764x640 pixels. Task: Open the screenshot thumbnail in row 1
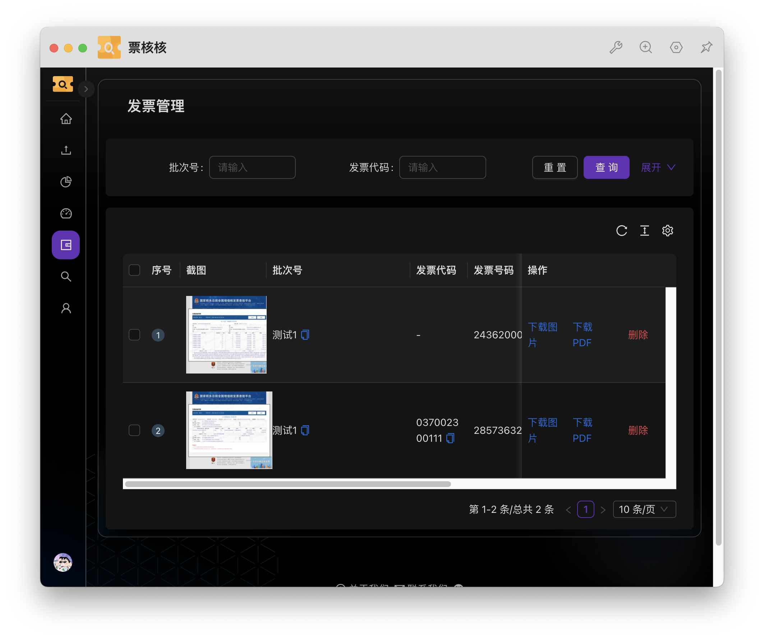point(226,335)
